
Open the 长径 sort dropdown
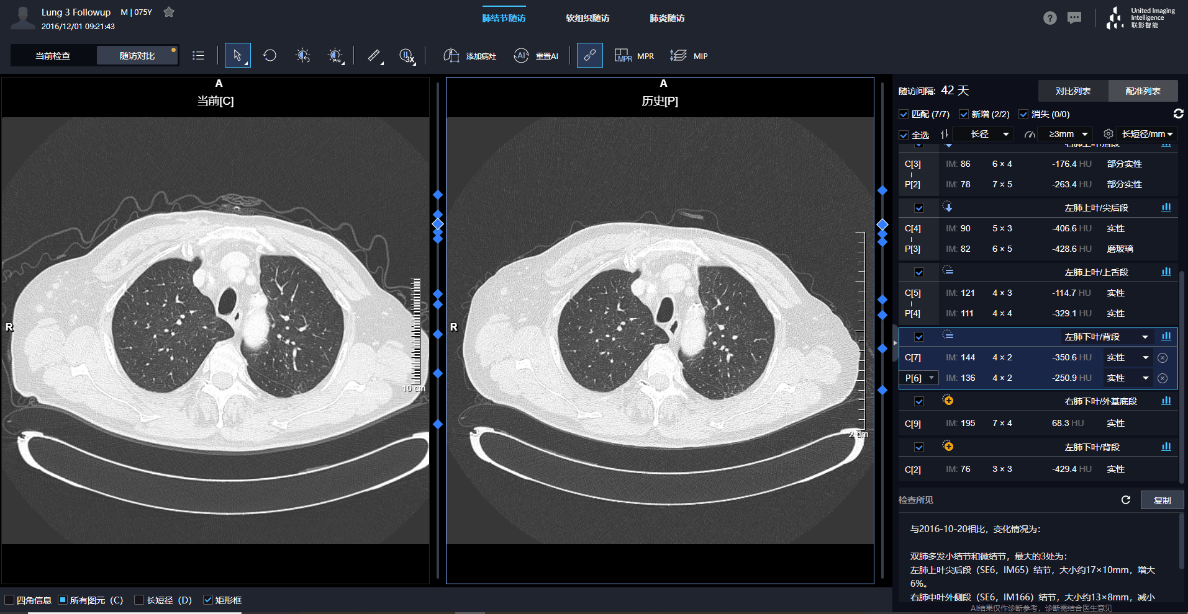tap(983, 134)
